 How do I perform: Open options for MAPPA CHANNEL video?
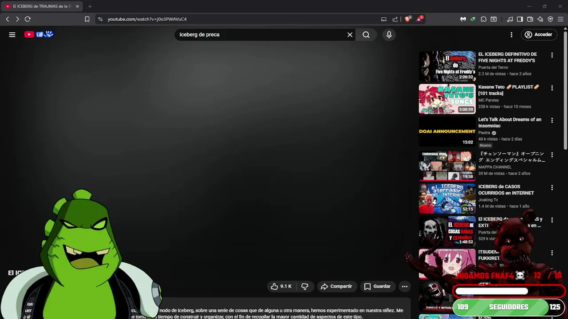[x=552, y=155]
